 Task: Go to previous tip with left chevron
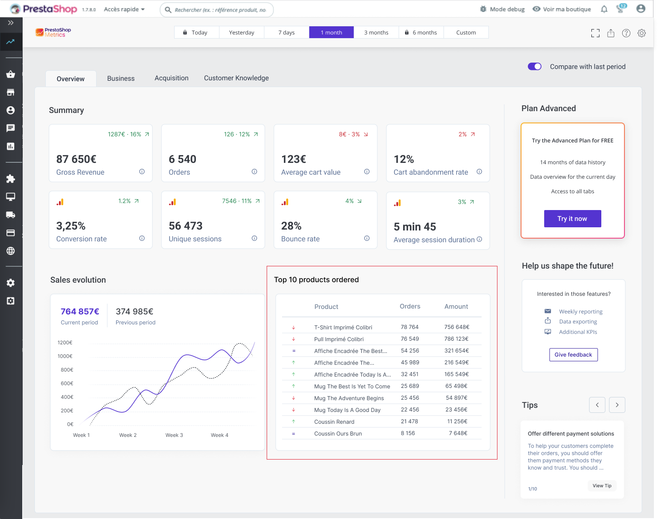(597, 405)
